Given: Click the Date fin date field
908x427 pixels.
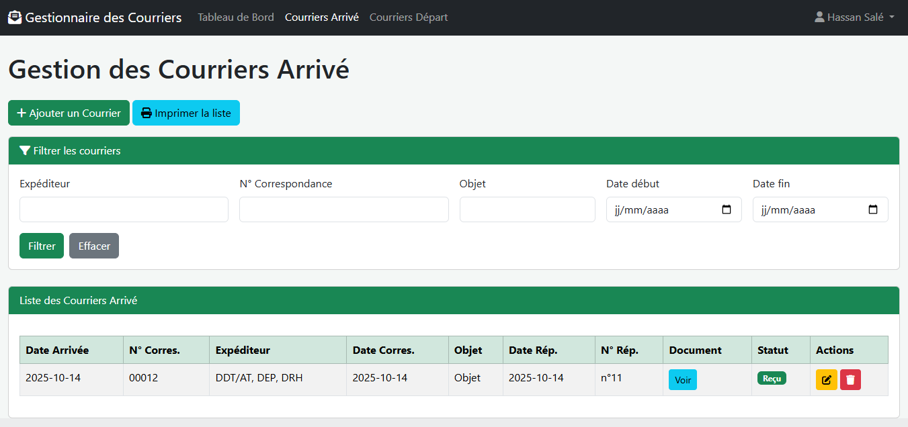Looking at the screenshot, I should (x=821, y=209).
